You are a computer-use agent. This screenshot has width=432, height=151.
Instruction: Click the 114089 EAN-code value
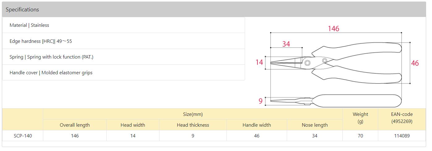[x=401, y=136]
